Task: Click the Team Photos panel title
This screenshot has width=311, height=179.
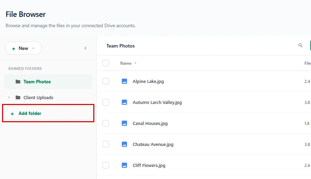Action: (x=120, y=46)
